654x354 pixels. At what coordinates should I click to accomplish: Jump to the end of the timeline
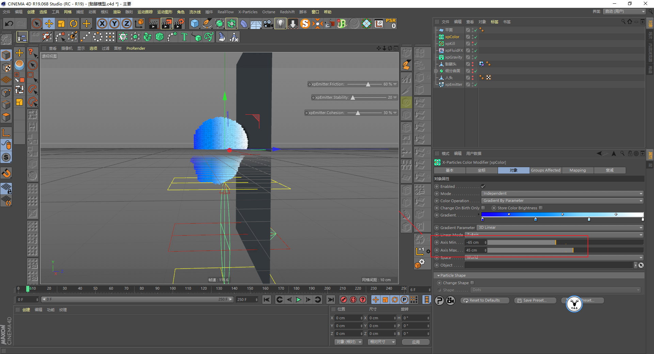click(x=330, y=300)
